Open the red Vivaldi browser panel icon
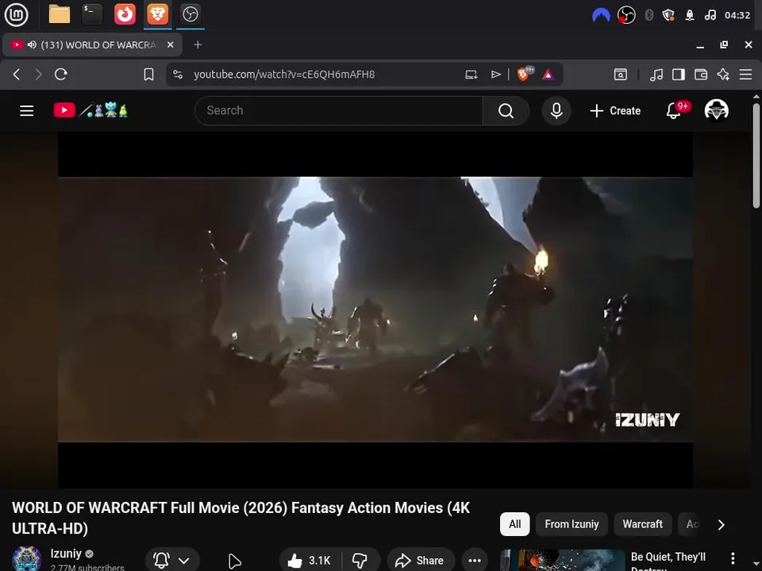This screenshot has width=762, height=571. [125, 14]
